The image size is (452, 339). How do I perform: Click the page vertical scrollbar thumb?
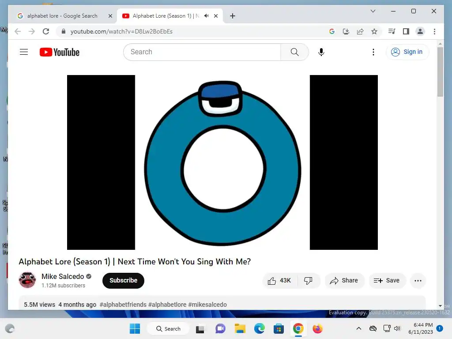(440, 72)
